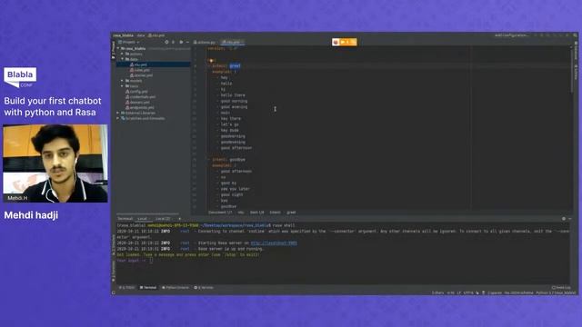The width and height of the screenshot is (582, 327).
Task: Open the Project view dropdown
Action: click(x=129, y=43)
